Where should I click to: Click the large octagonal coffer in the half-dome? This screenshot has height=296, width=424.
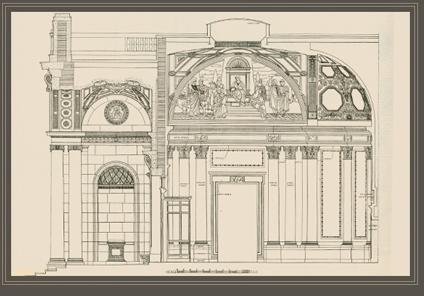[331, 99]
